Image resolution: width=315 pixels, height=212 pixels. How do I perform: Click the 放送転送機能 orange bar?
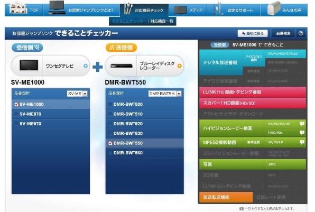click(226, 197)
